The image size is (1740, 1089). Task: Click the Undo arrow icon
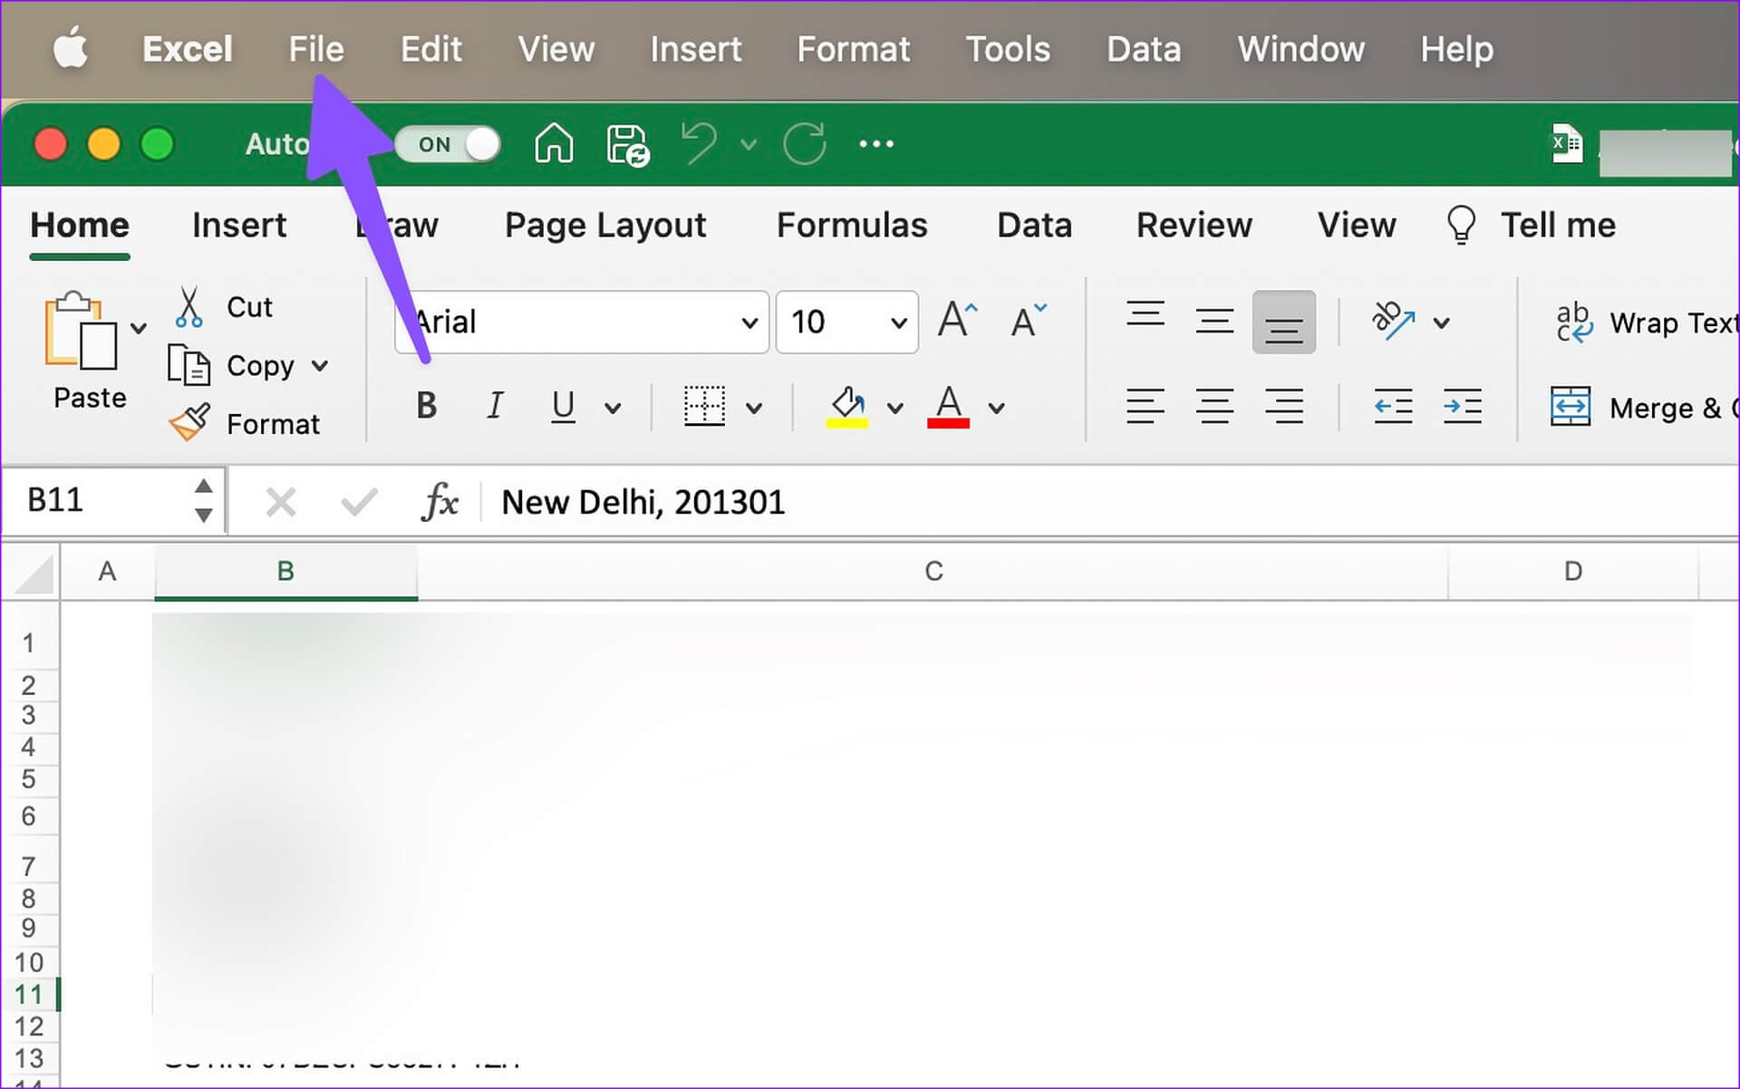[700, 144]
